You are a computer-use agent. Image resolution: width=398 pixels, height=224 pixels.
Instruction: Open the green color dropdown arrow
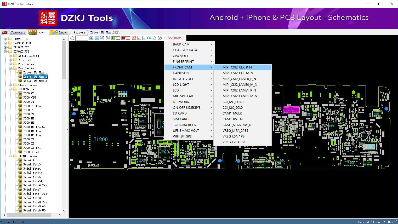click(118, 38)
